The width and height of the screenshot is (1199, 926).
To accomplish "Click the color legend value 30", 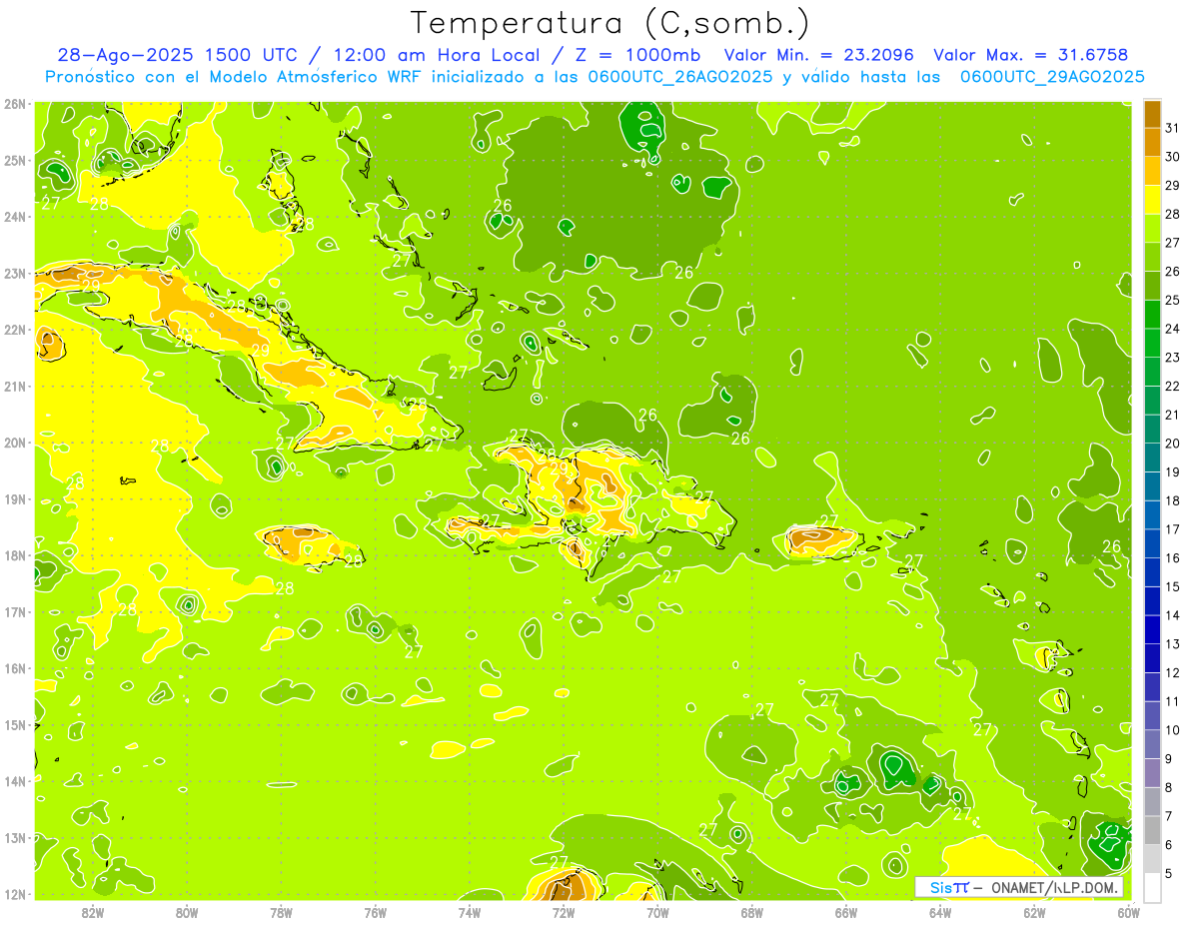I will click(1172, 157).
